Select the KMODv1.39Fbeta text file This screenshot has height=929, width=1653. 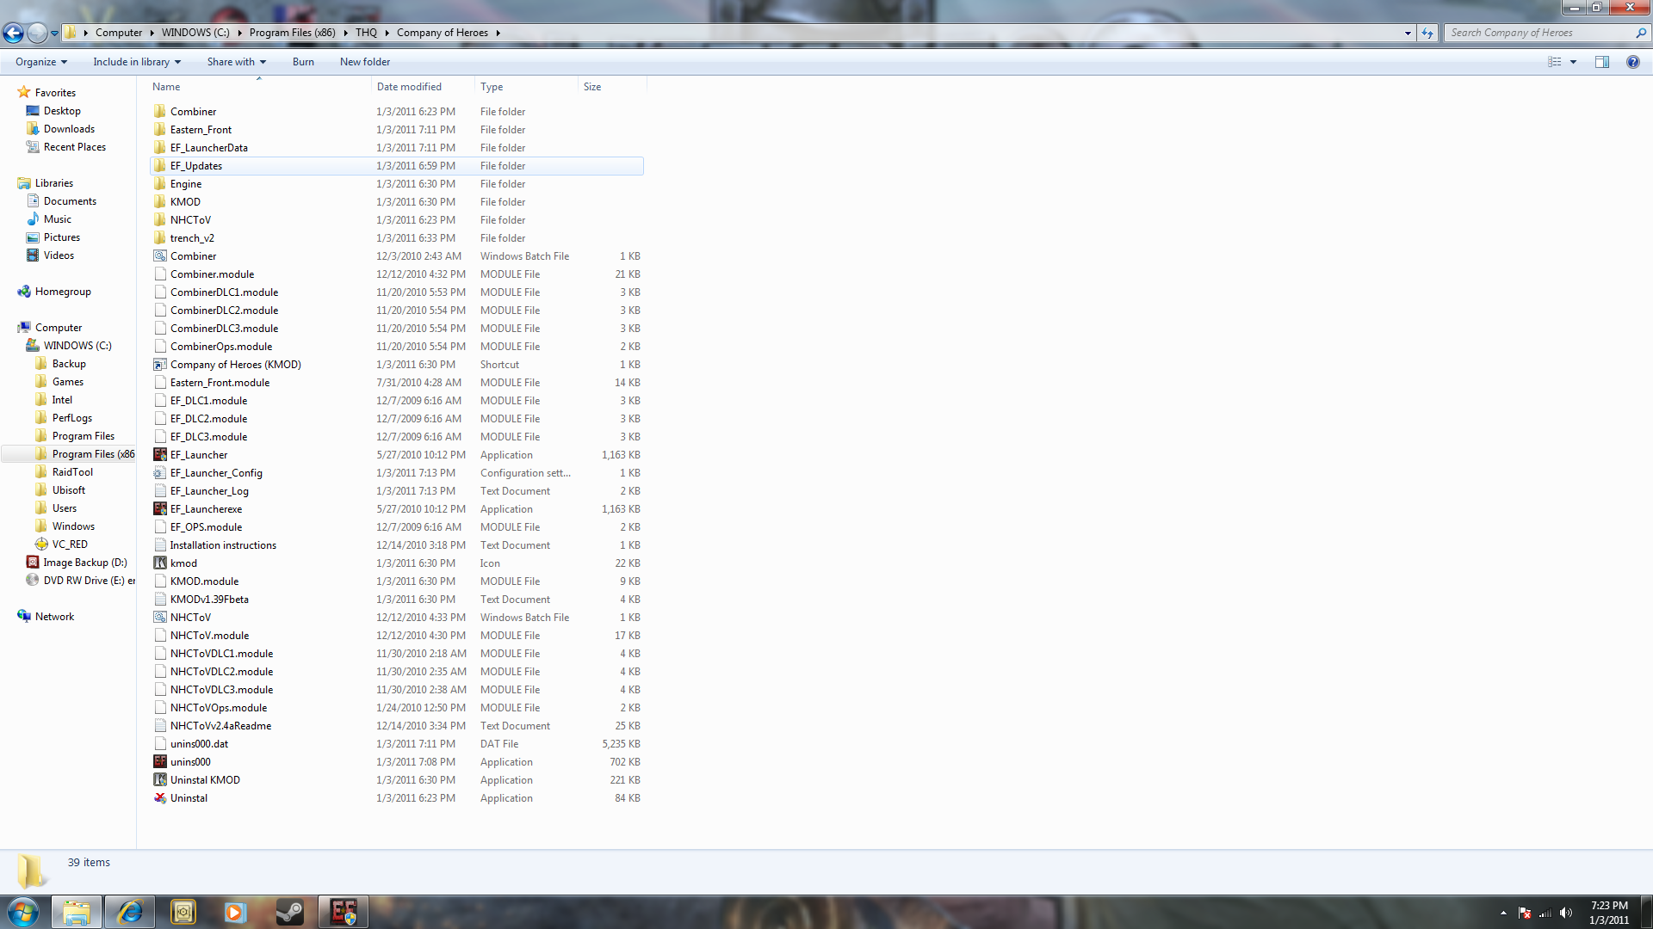209,600
